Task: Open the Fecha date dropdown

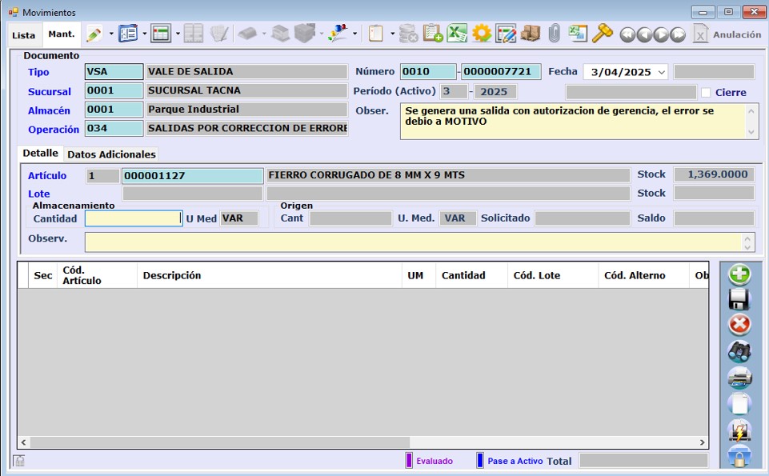Action: click(661, 72)
